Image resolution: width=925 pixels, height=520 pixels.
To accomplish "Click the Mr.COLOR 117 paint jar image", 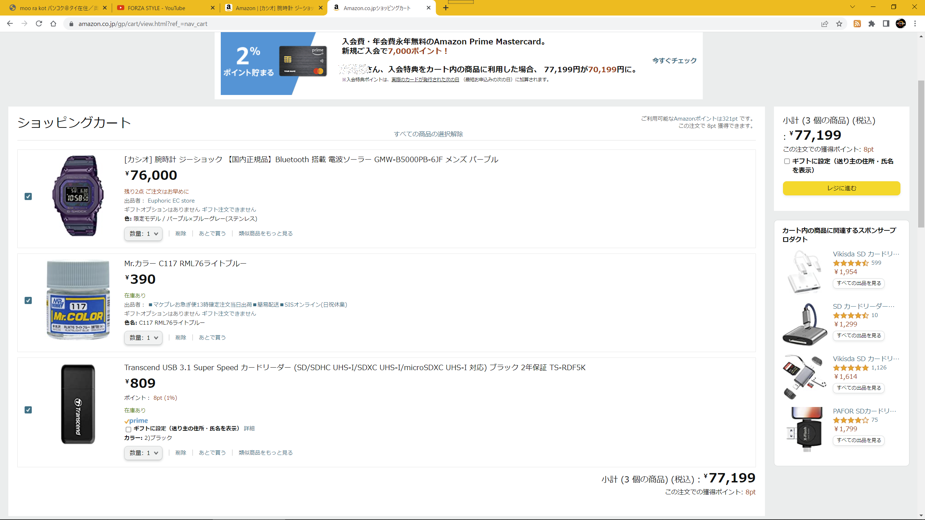I will click(x=78, y=300).
